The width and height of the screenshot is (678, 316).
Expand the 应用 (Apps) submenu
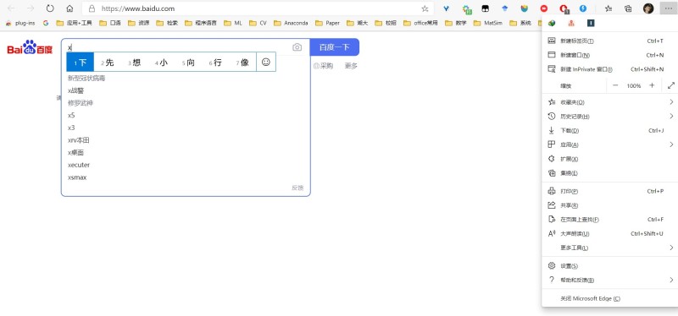609,144
